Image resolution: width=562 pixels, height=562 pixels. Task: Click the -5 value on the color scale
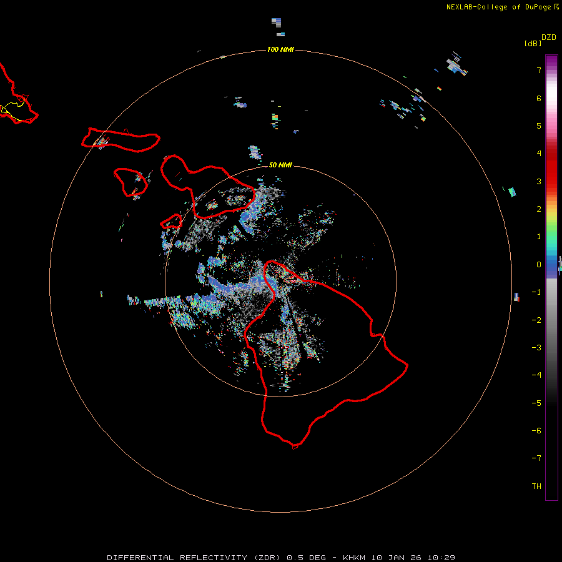pyautogui.click(x=536, y=403)
